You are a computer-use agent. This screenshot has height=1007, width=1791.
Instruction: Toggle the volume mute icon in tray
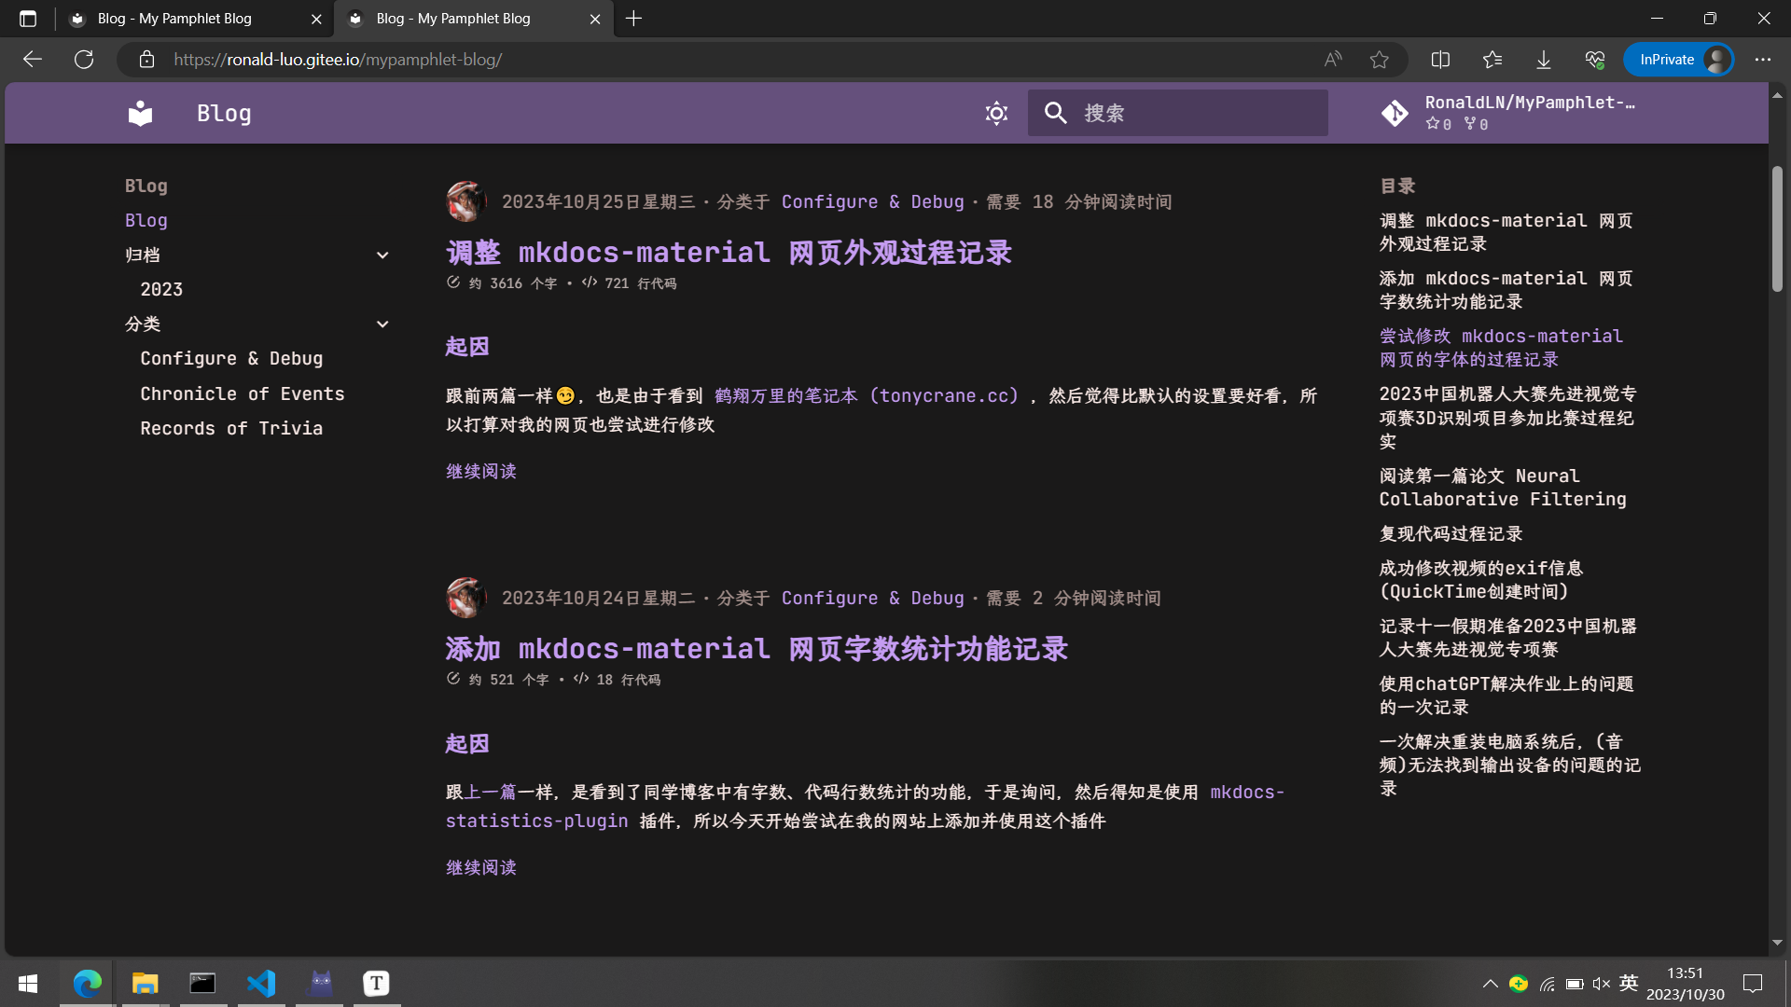pyautogui.click(x=1602, y=984)
